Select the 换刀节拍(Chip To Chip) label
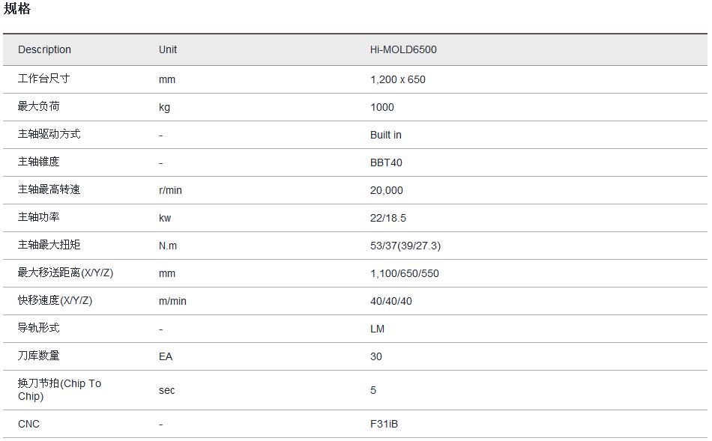The width and height of the screenshot is (712, 441). (59, 389)
